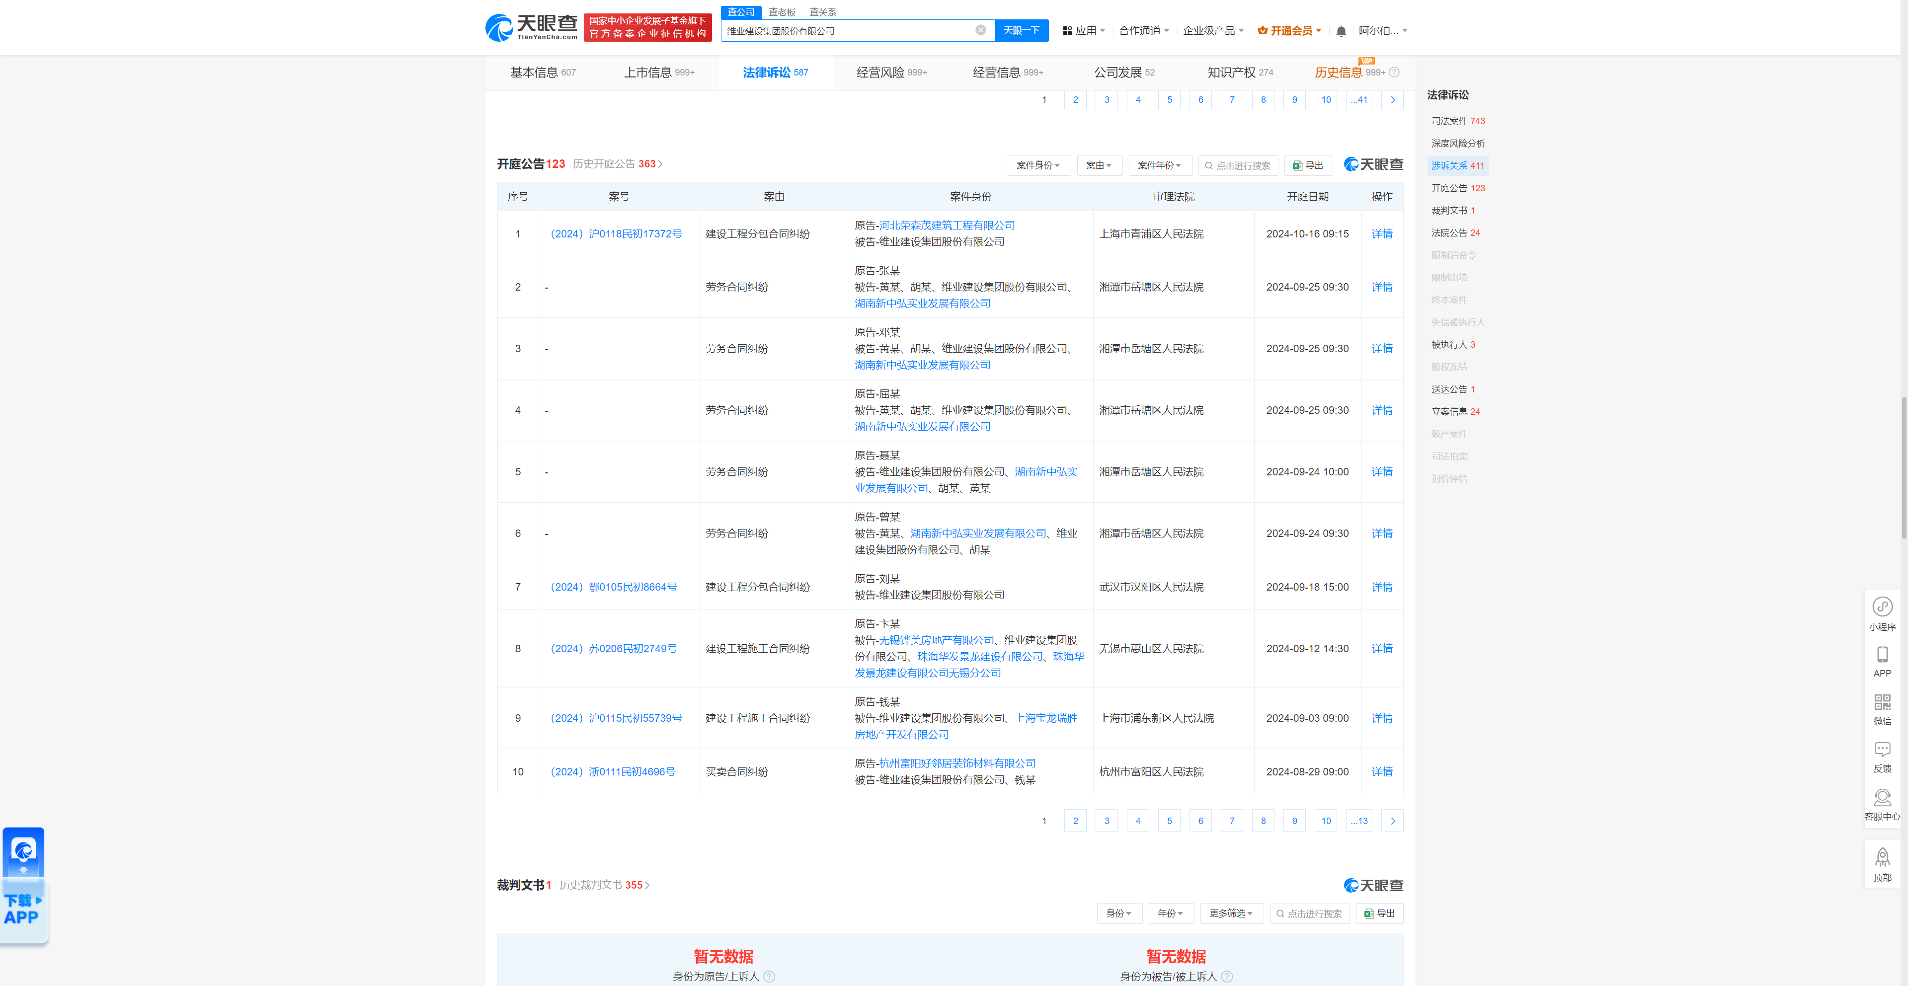The height and width of the screenshot is (986, 1908).
Task: Open 历史裁判文书 355 link
Action: coord(604,885)
